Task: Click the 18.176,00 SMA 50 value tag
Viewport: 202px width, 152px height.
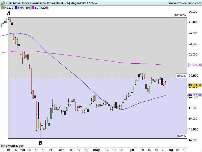Action: point(195,96)
